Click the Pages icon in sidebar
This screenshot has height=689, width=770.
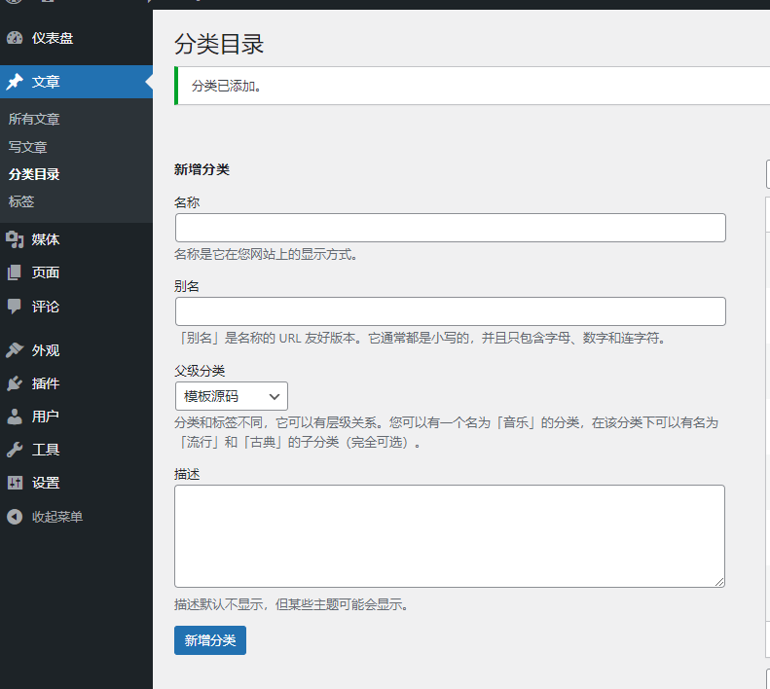coord(15,272)
